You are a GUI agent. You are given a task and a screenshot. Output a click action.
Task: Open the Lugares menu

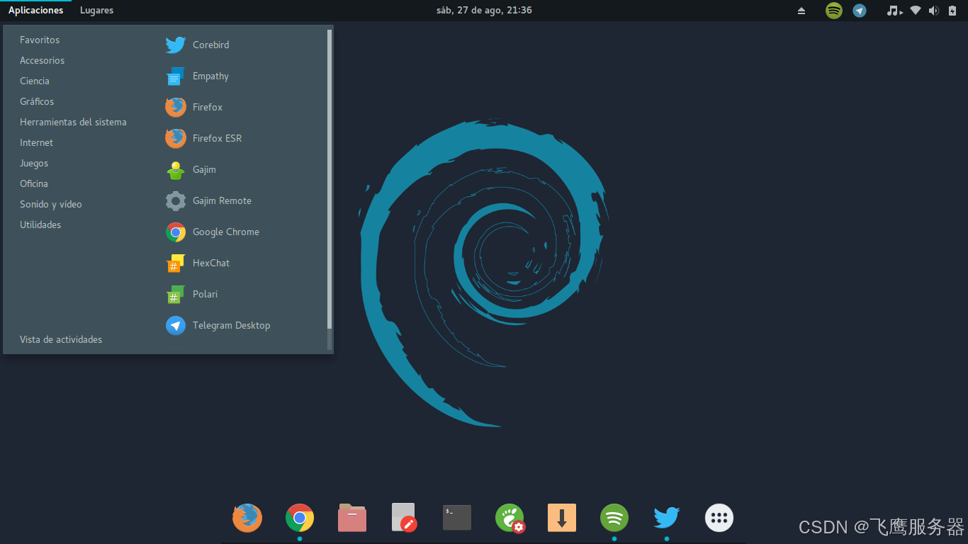[x=96, y=11]
